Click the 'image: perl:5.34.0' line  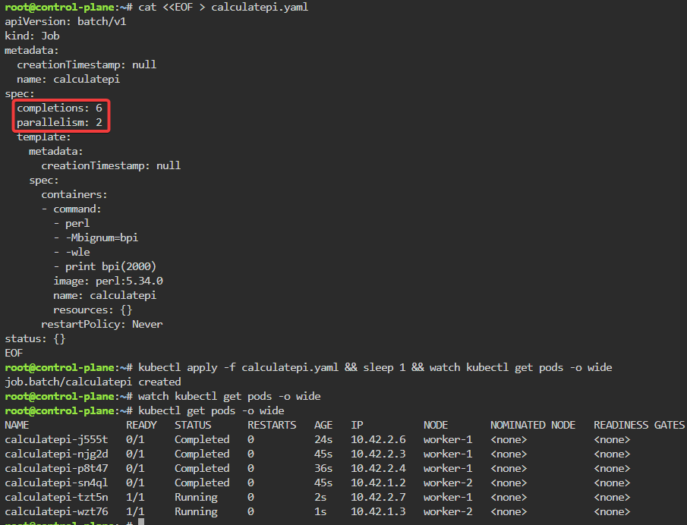click(108, 281)
